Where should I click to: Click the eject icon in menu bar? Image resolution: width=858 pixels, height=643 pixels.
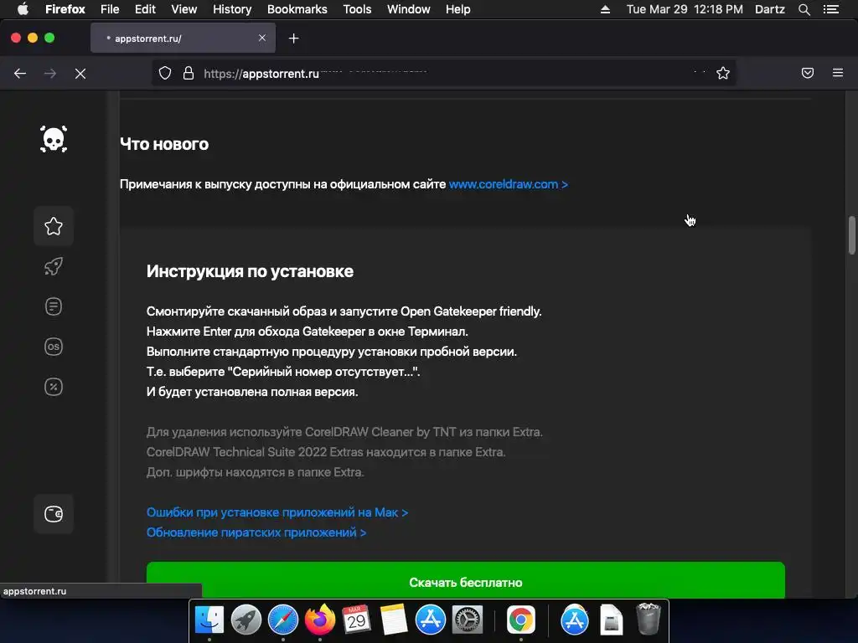click(x=605, y=9)
